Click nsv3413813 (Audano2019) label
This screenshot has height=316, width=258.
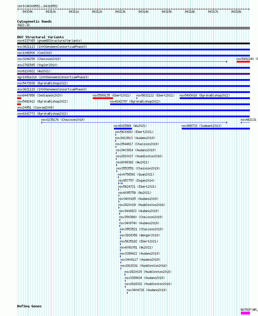pyautogui.click(x=135, y=138)
